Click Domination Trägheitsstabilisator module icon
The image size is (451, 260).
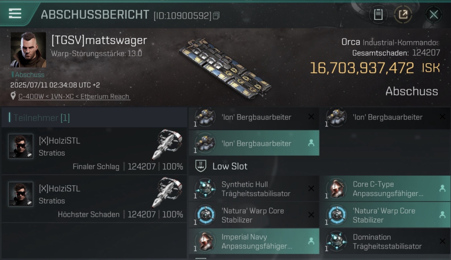pos(336,241)
